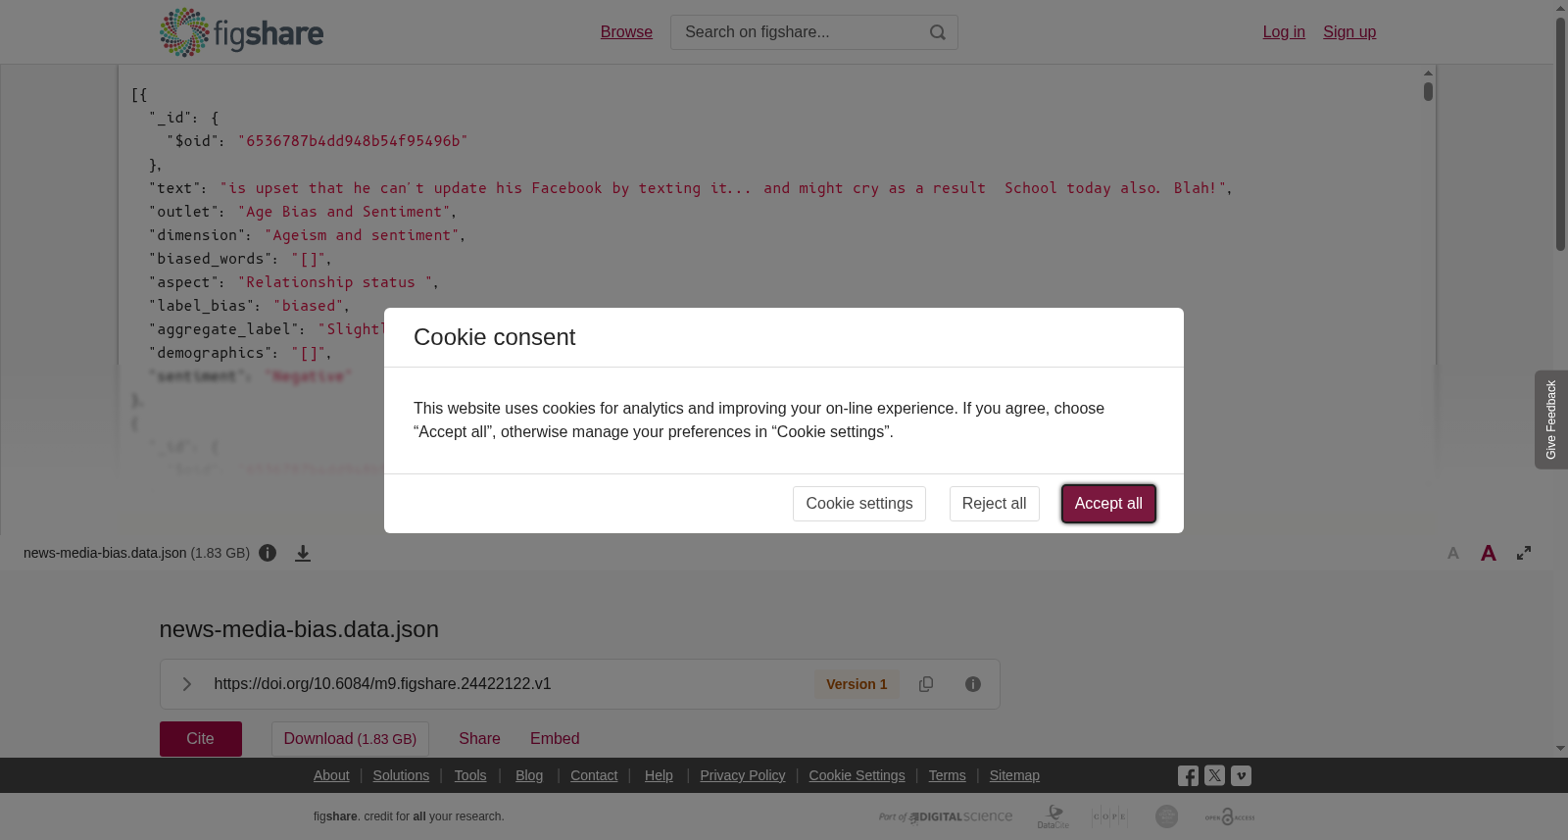Viewport: 1568px width, 840px height.
Task: Open the Sitemap footer link
Action: click(1014, 775)
